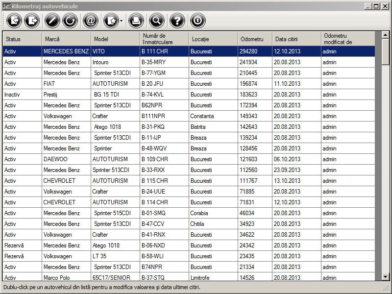Click the date 23.09.2013
This screenshot has width=392, height=294.
click(x=296, y=170)
